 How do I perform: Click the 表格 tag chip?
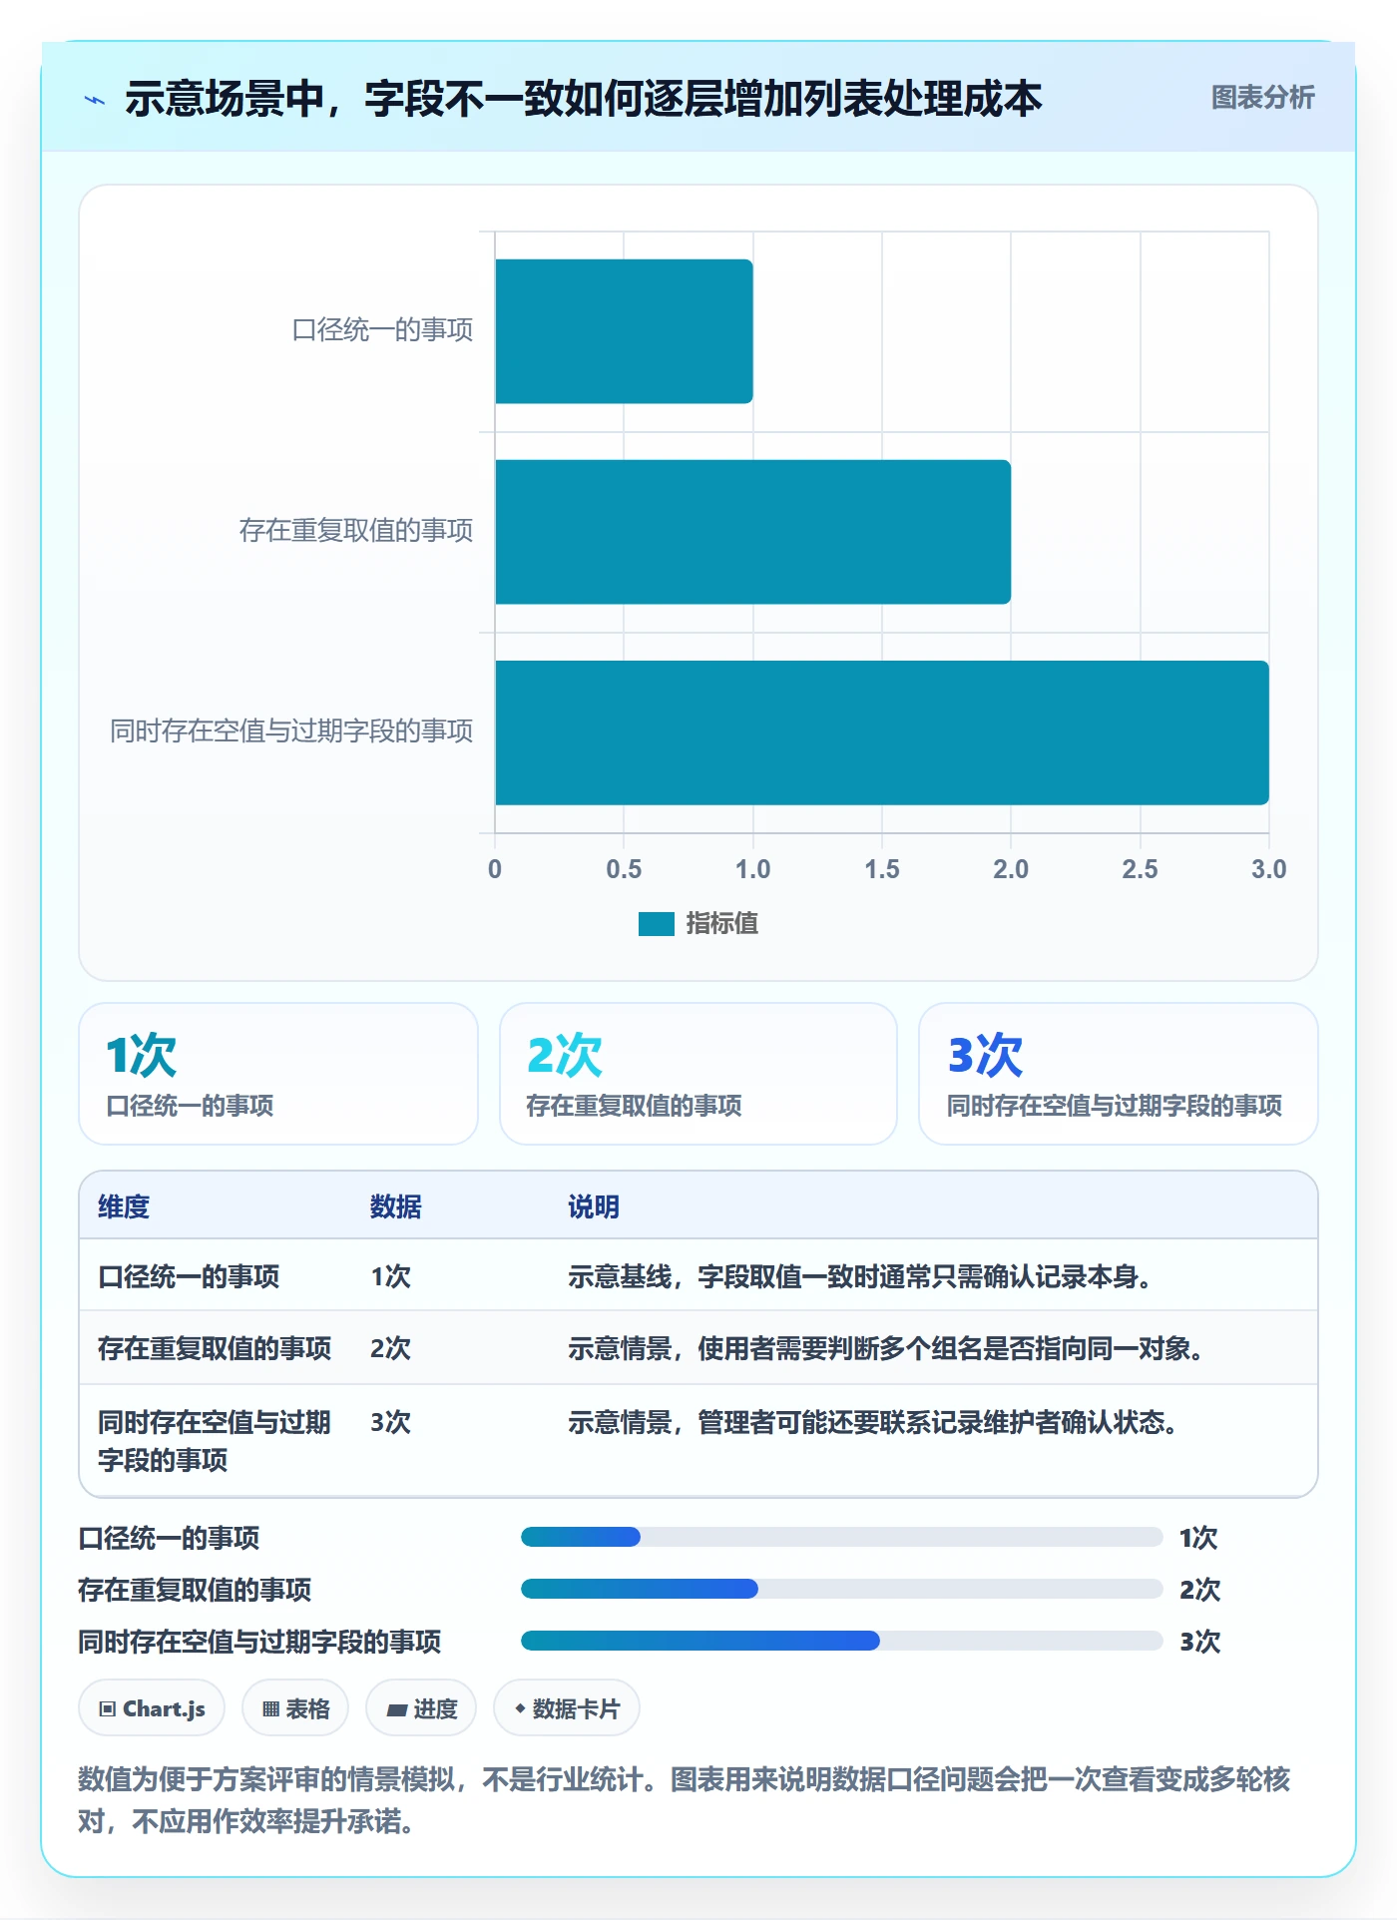click(x=295, y=1708)
